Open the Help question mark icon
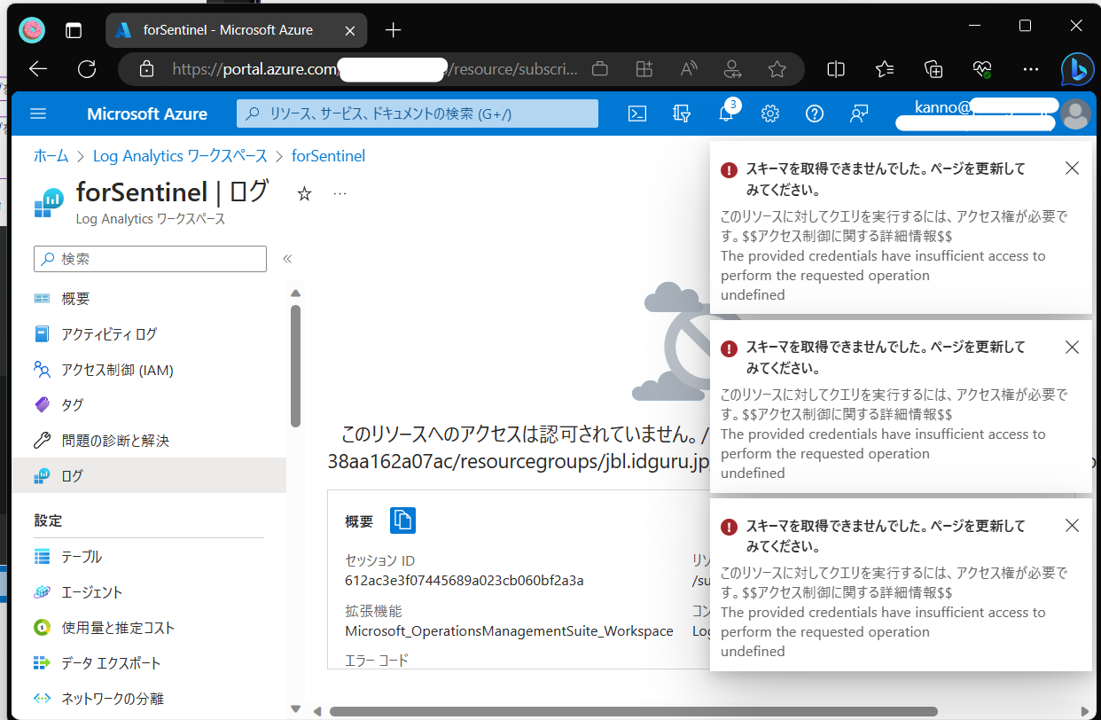This screenshot has height=720, width=1101. [815, 113]
